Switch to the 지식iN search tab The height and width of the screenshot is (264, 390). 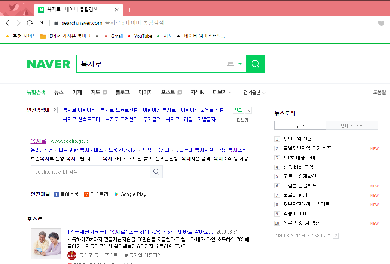(197, 92)
